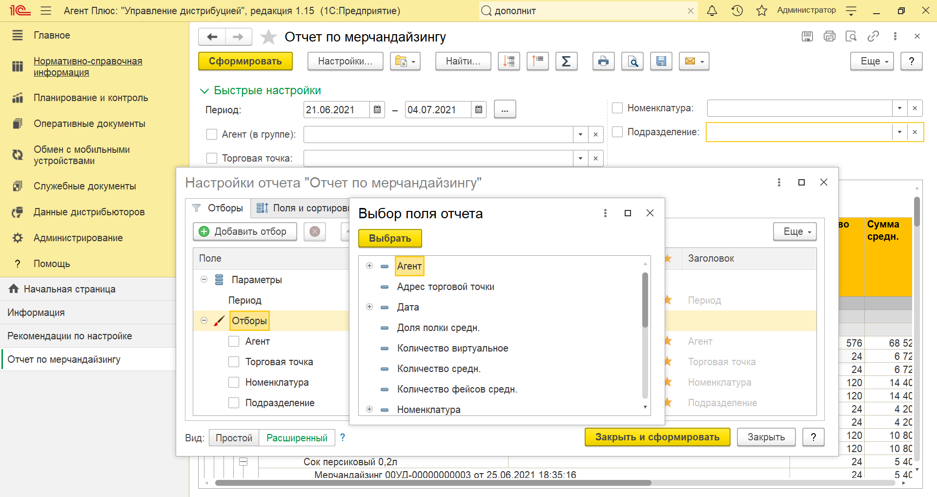Image resolution: width=937 pixels, height=497 pixels.
Task: Expand the Агент field node
Action: point(369,266)
